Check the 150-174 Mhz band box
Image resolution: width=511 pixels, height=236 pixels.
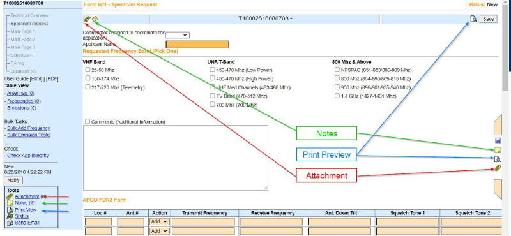coord(88,78)
